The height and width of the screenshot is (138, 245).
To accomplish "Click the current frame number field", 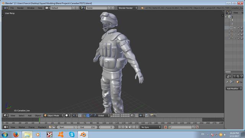I will 106,127.
